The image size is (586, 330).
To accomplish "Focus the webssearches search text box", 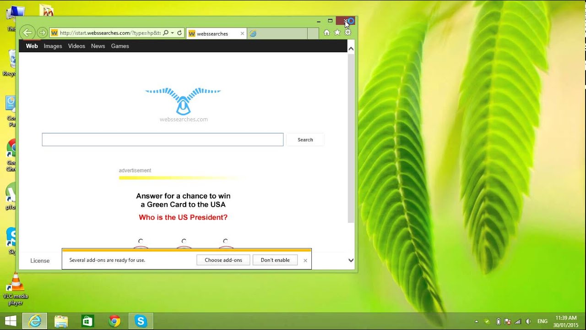I will (x=163, y=140).
